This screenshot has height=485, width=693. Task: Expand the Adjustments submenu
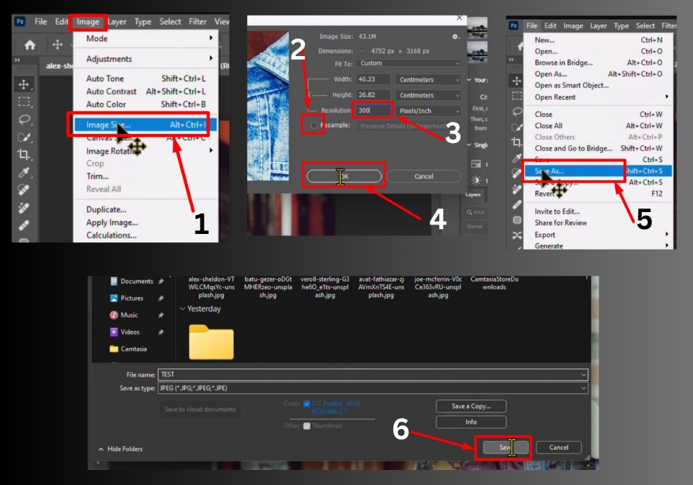click(x=146, y=59)
